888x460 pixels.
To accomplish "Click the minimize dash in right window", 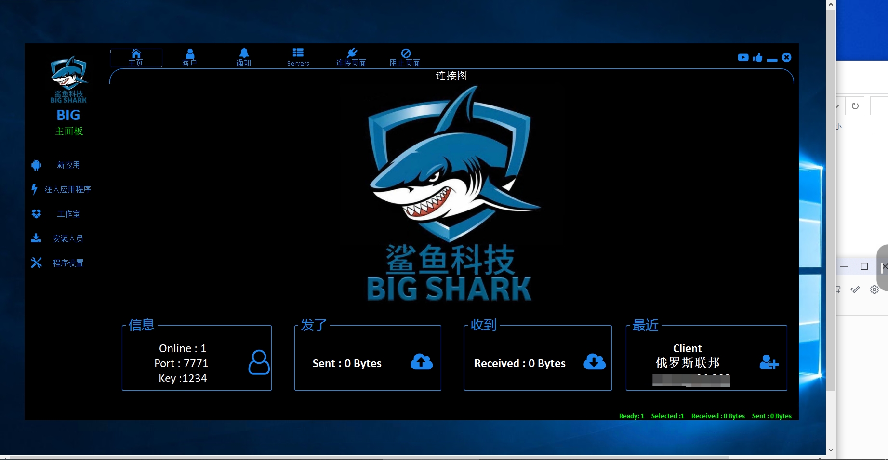I will coord(844,266).
